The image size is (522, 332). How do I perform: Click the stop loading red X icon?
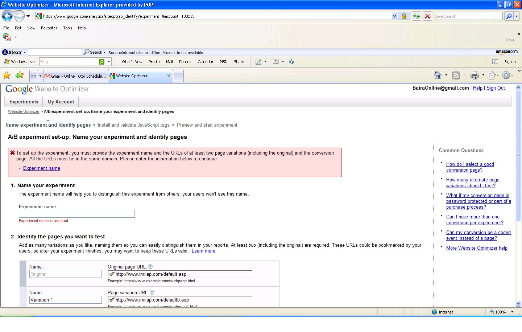tap(427, 16)
